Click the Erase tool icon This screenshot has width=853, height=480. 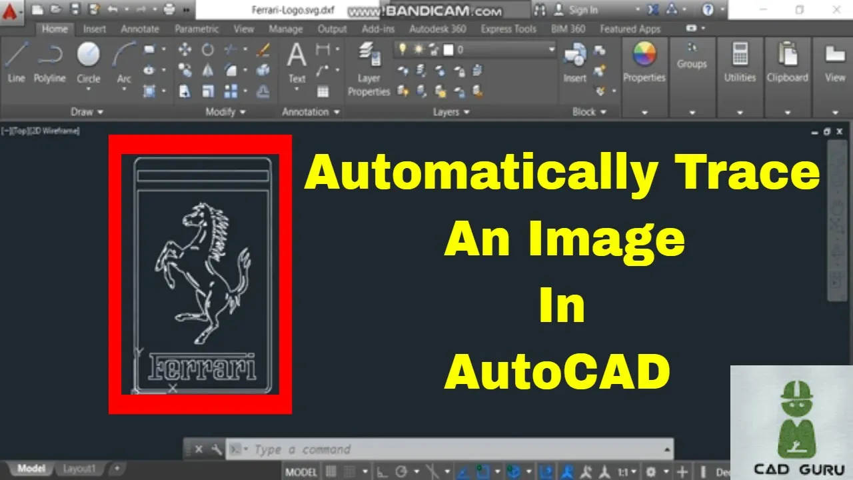pos(263,49)
